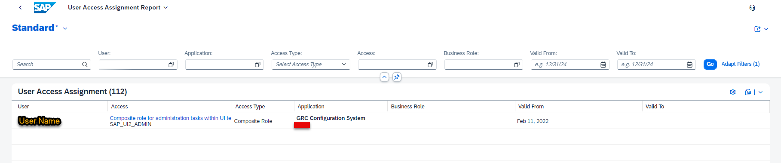Expand the Access Type dropdown

pos(344,65)
